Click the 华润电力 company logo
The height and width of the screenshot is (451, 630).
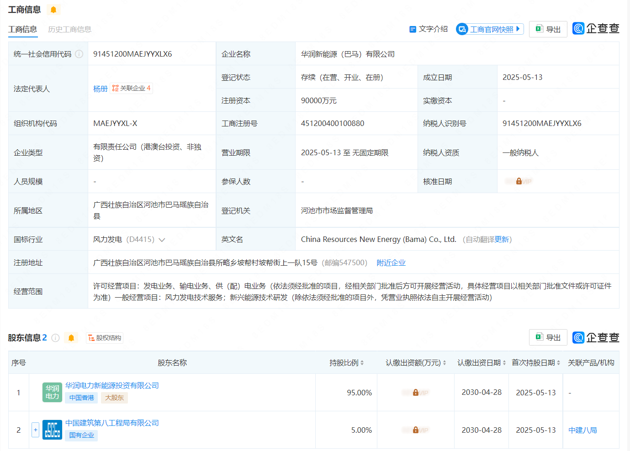(52, 392)
